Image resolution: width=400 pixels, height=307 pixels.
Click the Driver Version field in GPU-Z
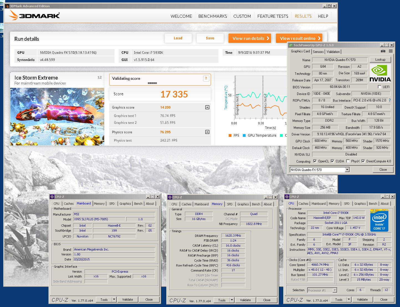click(351, 134)
